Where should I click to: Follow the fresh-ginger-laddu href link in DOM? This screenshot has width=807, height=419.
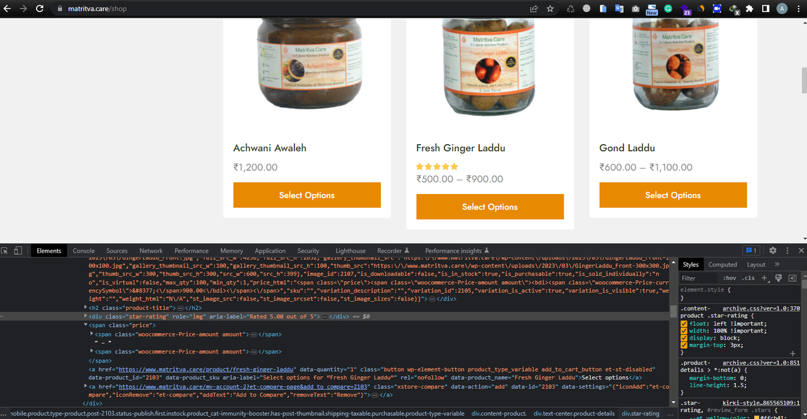pos(206,369)
